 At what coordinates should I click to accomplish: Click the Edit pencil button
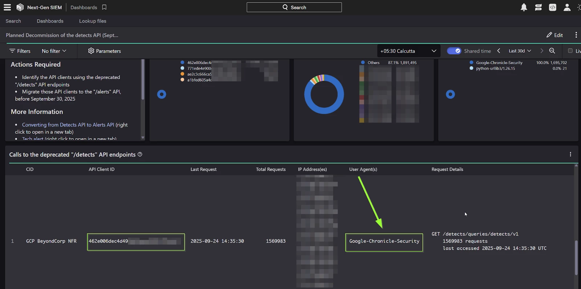tap(554, 35)
